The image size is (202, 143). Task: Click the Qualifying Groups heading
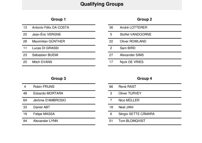[x=102, y=4]
